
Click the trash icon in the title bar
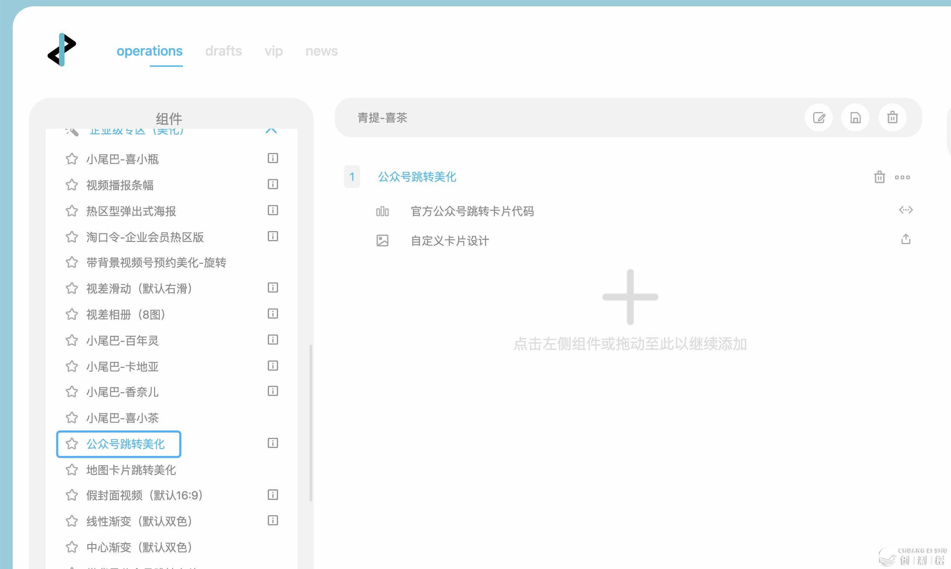point(892,118)
